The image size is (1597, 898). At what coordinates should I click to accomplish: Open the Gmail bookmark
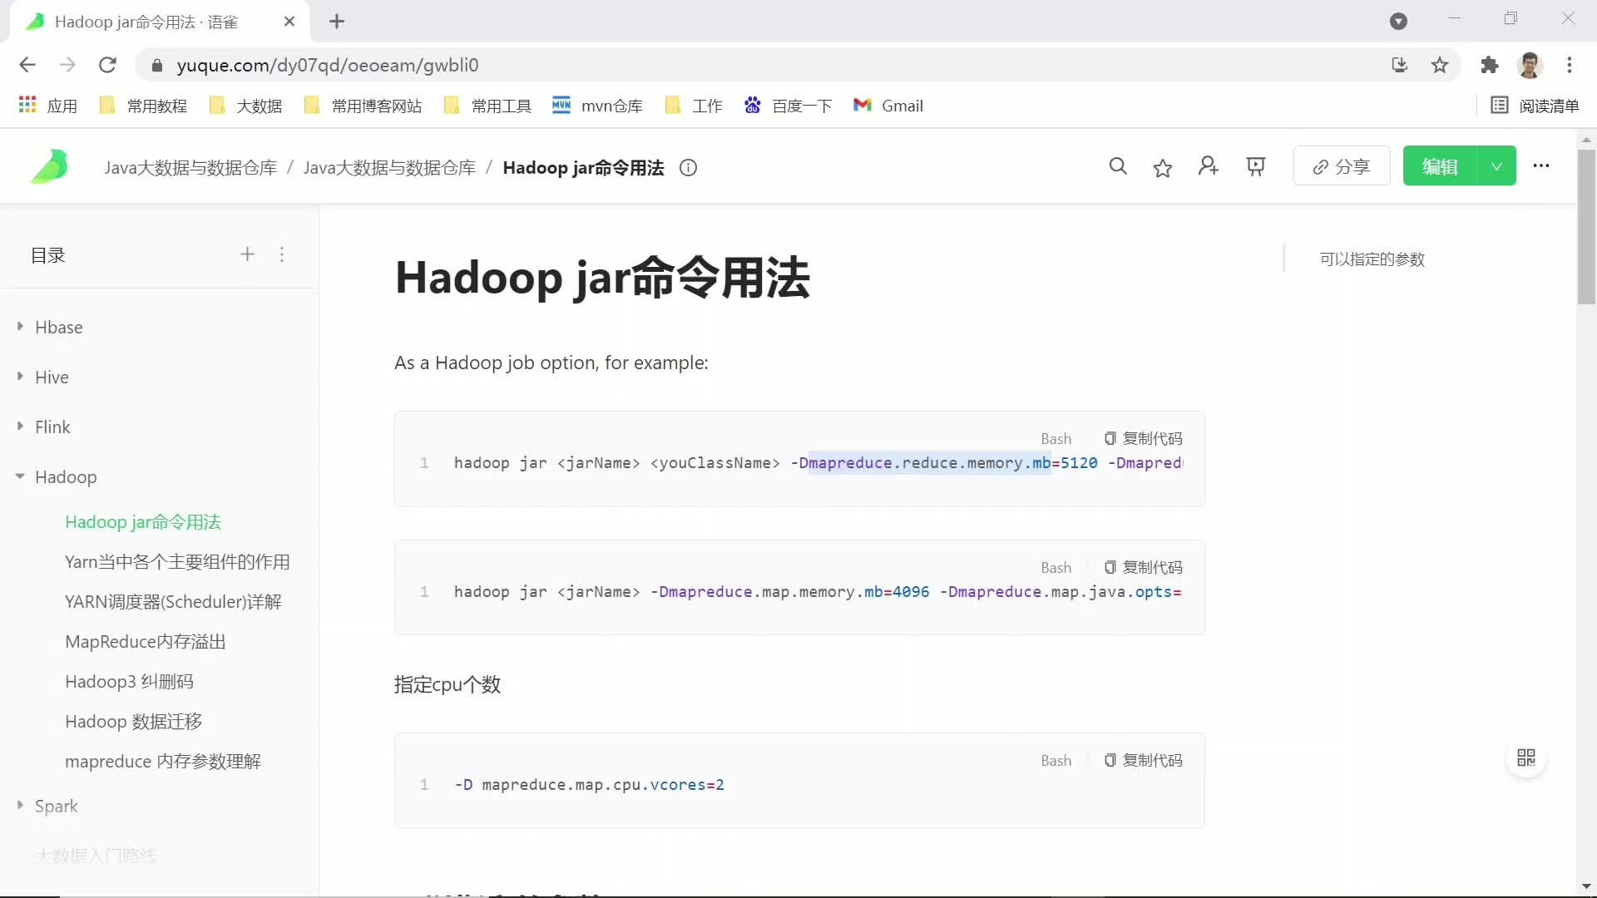[x=888, y=106]
